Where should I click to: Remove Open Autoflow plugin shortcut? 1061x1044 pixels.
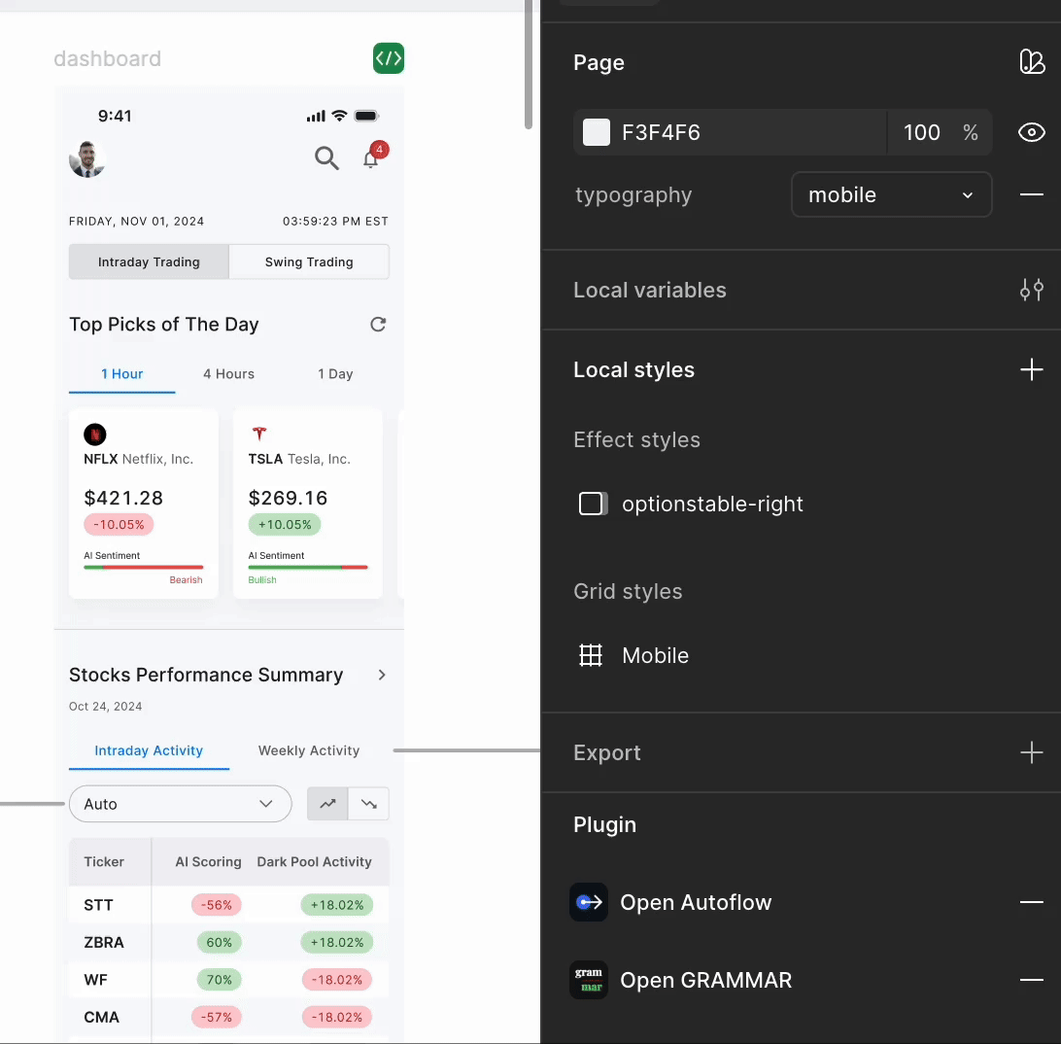pos(1031,902)
